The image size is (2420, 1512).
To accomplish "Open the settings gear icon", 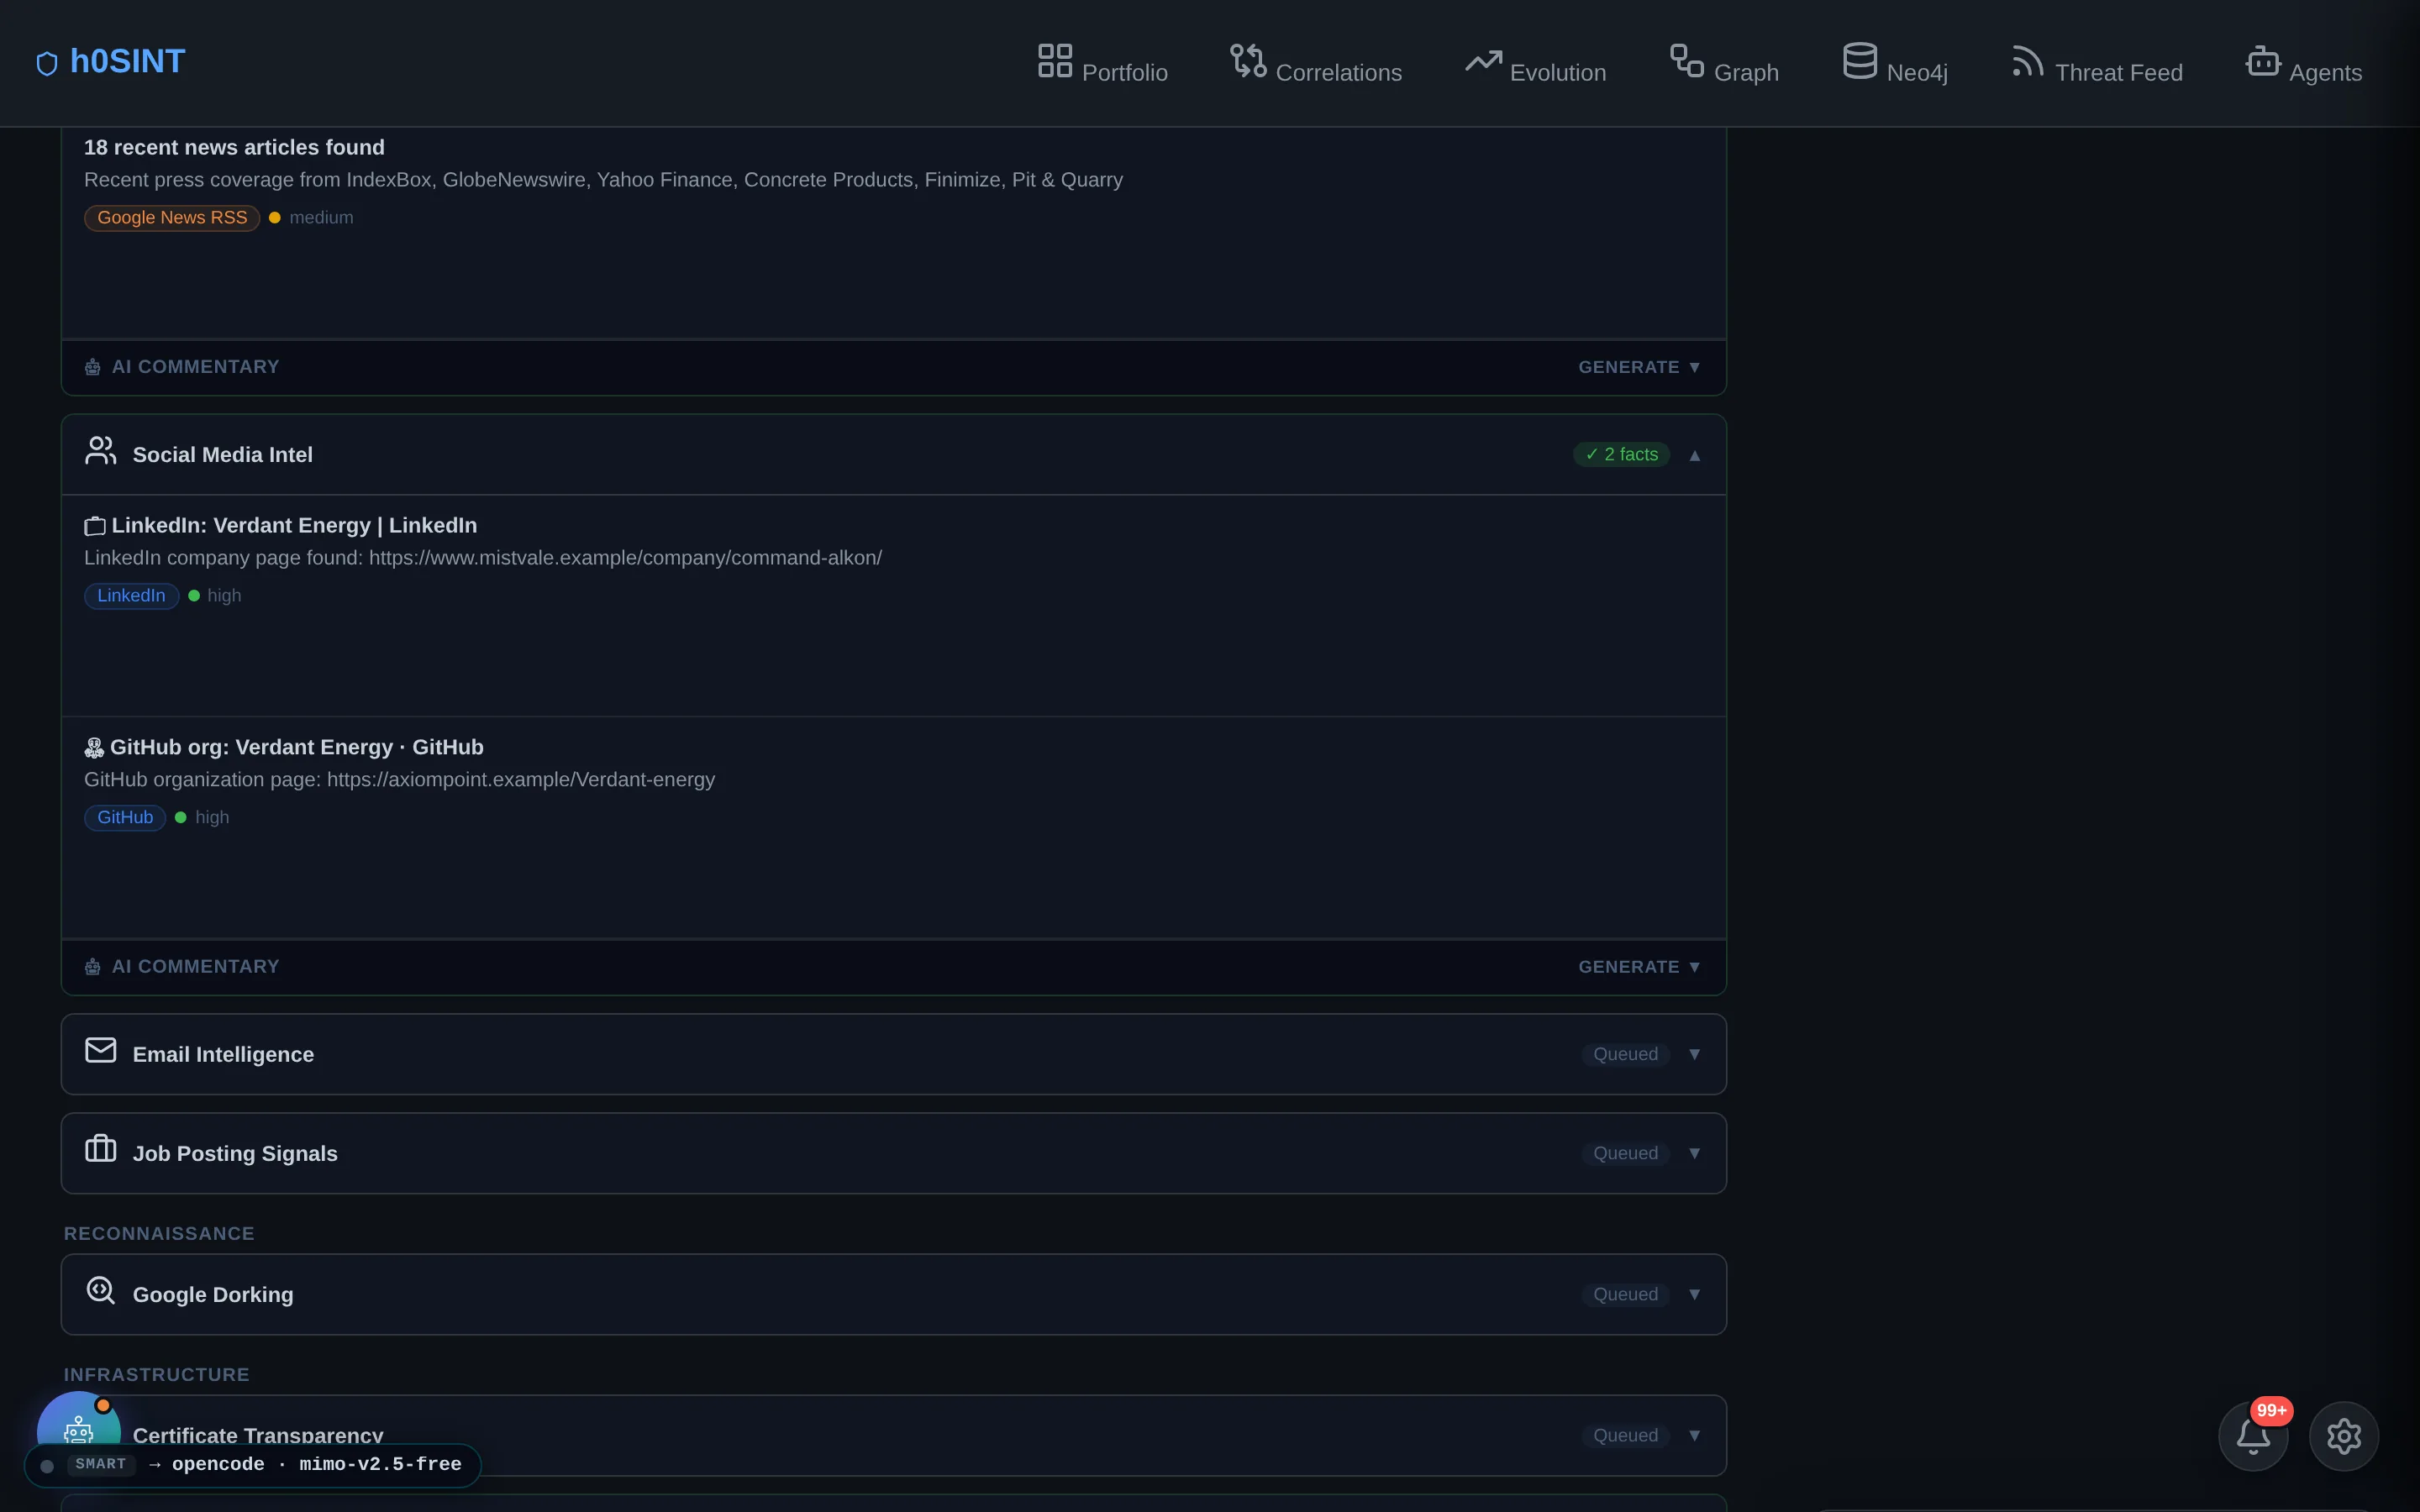I will click(x=2344, y=1436).
